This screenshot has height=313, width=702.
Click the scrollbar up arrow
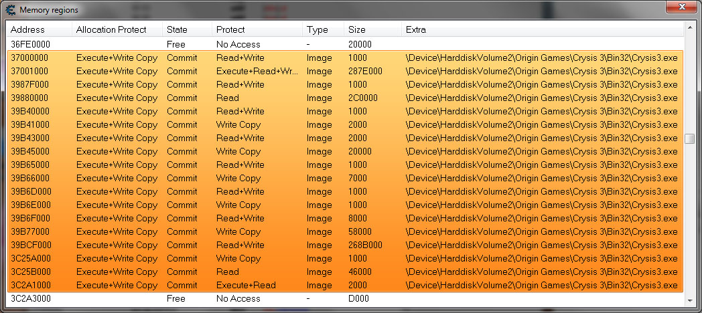(x=689, y=27)
